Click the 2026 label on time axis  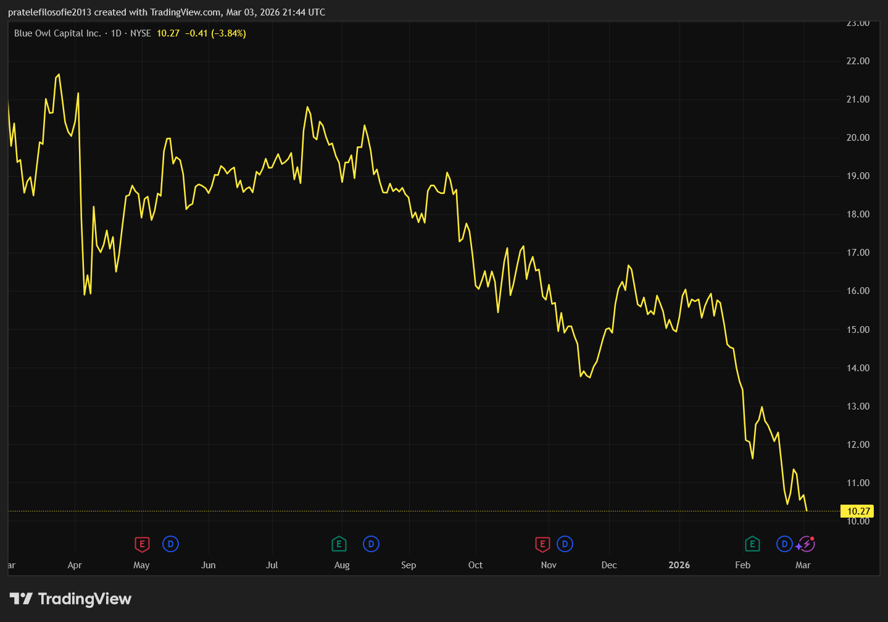tap(679, 565)
